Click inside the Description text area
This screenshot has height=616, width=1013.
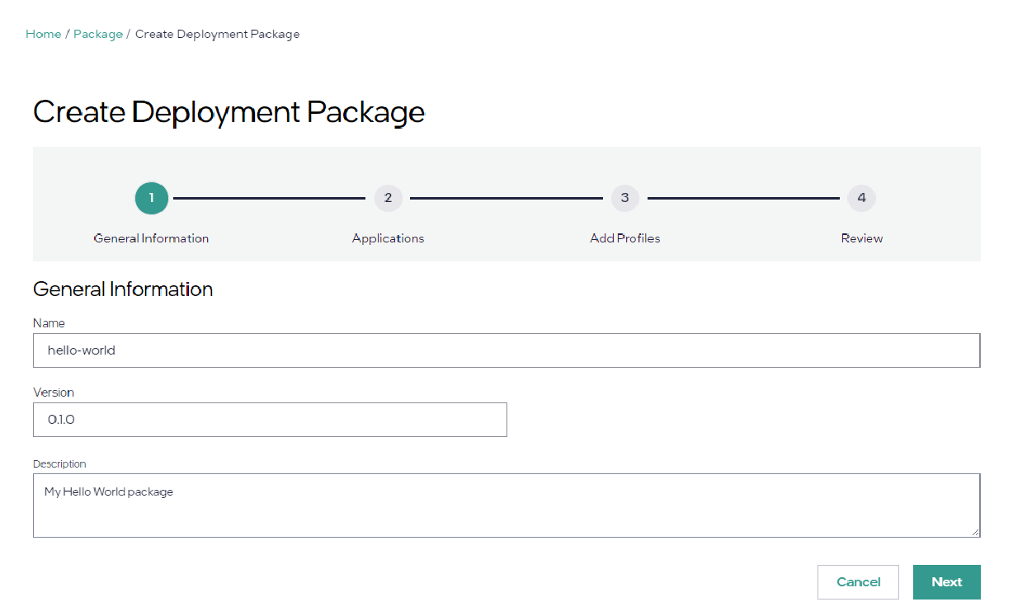pyautogui.click(x=506, y=505)
